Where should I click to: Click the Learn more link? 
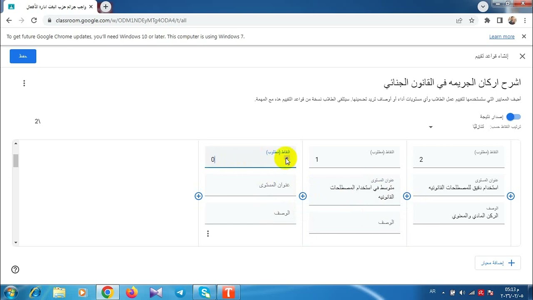(502, 37)
